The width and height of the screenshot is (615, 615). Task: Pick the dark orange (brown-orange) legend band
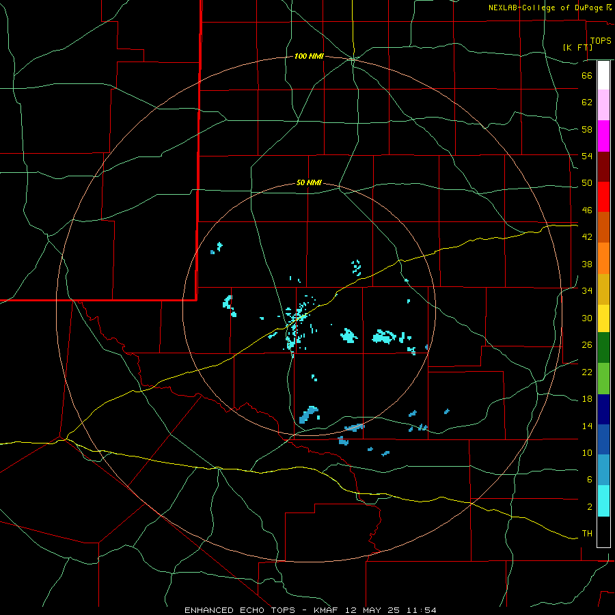[603, 228]
